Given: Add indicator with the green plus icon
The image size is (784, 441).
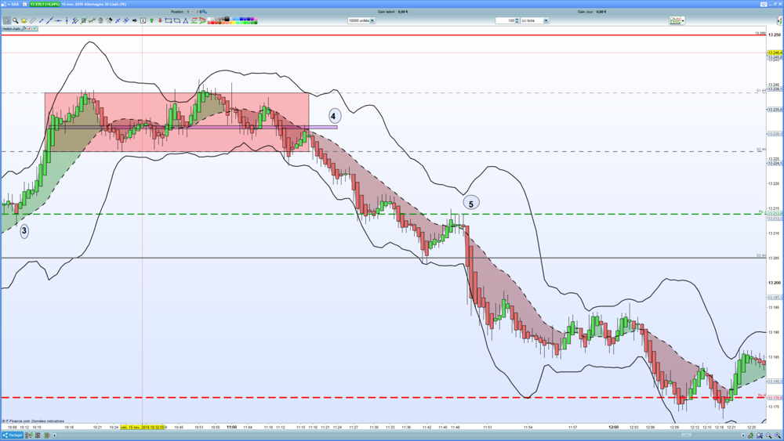Looking at the screenshot, I should coord(34,29).
